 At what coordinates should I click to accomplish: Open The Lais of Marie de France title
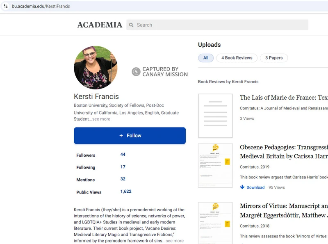point(284,98)
